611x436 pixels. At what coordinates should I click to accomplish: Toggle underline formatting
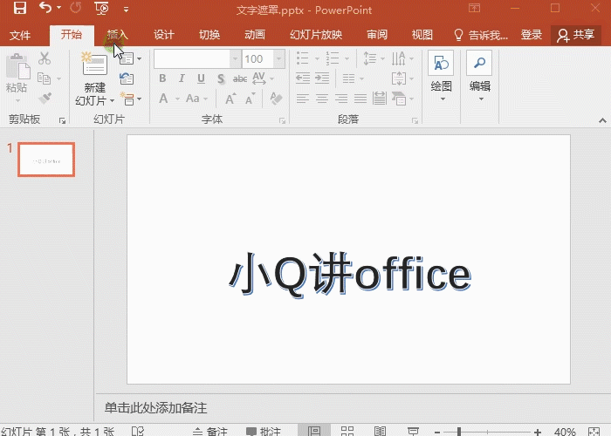click(201, 78)
